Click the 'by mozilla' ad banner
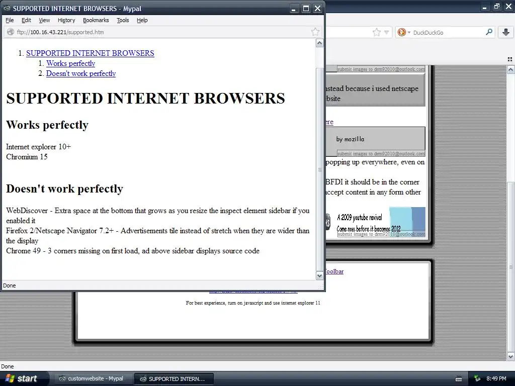Viewport: 515px width, 386px height. (375, 141)
